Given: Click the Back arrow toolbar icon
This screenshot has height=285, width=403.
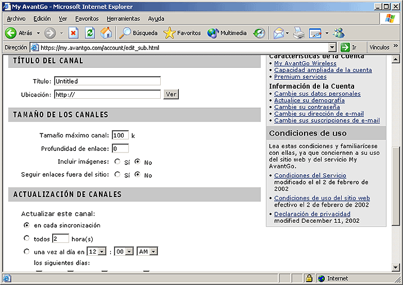Looking at the screenshot, I should (11, 33).
